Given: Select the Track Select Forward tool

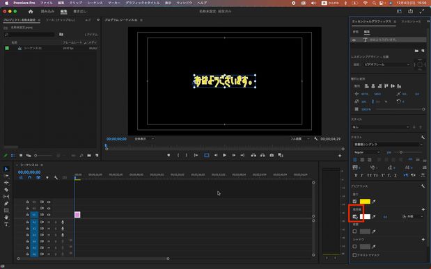Looking at the screenshot, I should [x=6, y=176].
